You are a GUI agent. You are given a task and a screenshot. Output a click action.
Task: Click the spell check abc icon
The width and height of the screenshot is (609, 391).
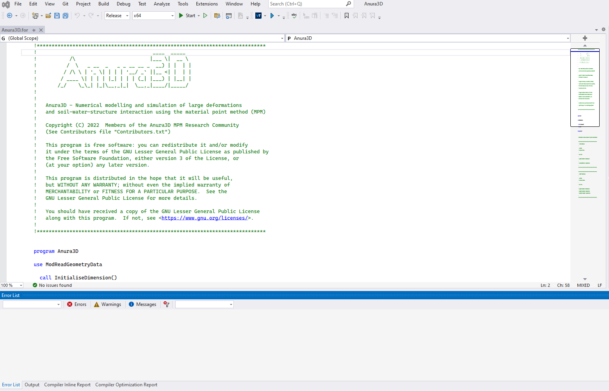coord(294,16)
